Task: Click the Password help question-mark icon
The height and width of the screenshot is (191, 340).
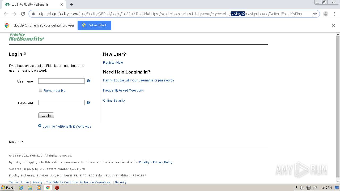Action: pos(88,103)
